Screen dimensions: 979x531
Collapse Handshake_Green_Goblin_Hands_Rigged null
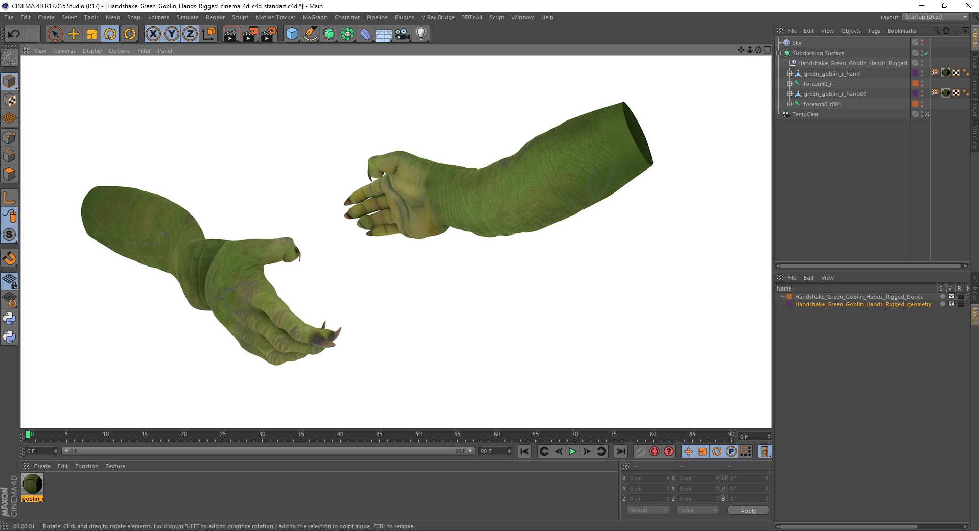[784, 63]
